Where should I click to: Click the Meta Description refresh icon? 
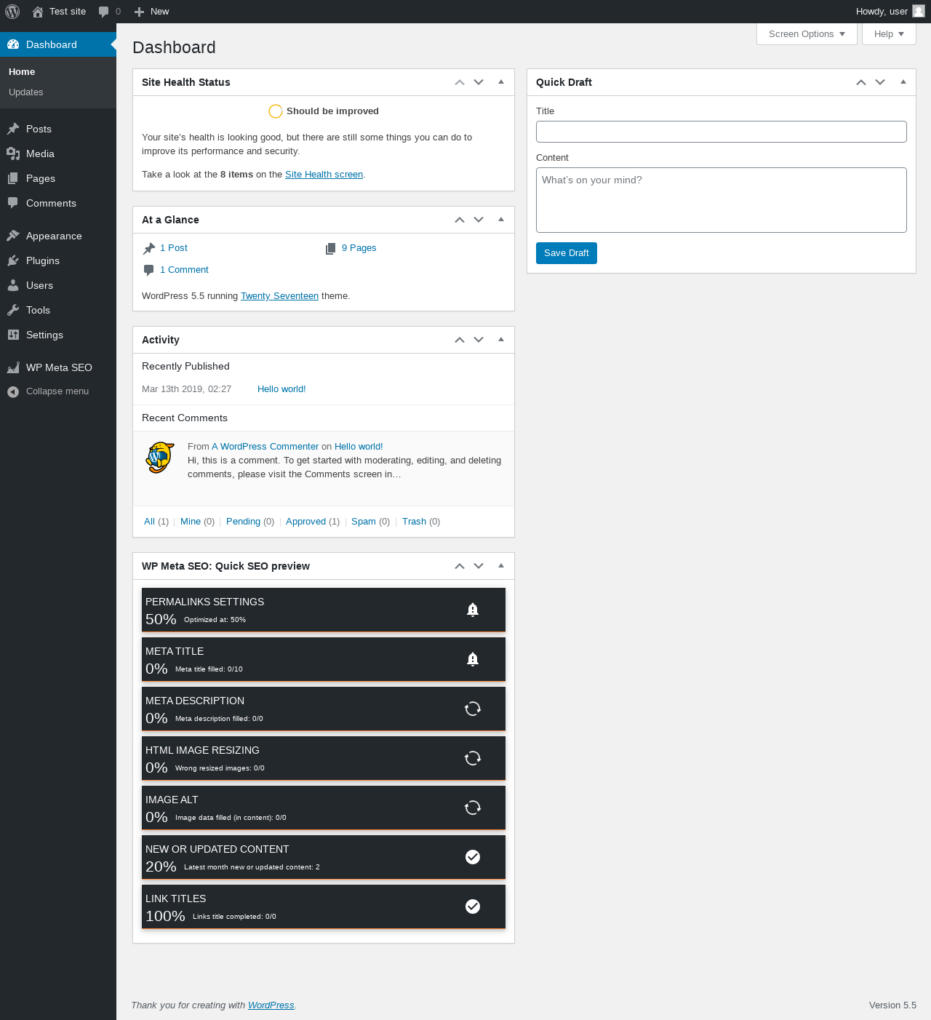[473, 709]
